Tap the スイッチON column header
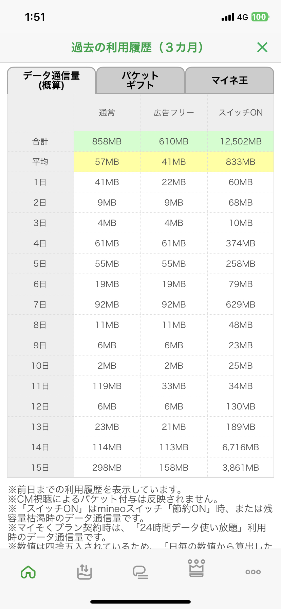Viewport: 281px width, 609px height. [241, 112]
